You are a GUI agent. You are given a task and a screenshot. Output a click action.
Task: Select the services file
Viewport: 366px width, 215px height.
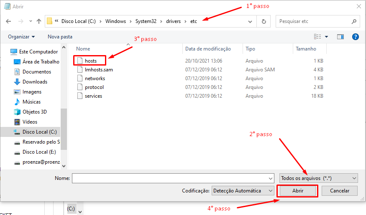coord(93,96)
